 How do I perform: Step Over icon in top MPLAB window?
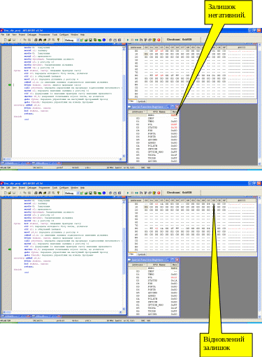[x=145, y=40]
